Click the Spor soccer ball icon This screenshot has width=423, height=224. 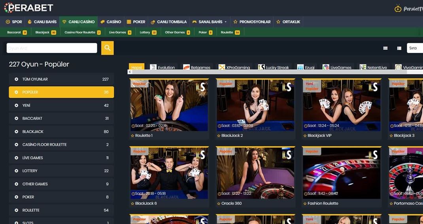click(8, 22)
